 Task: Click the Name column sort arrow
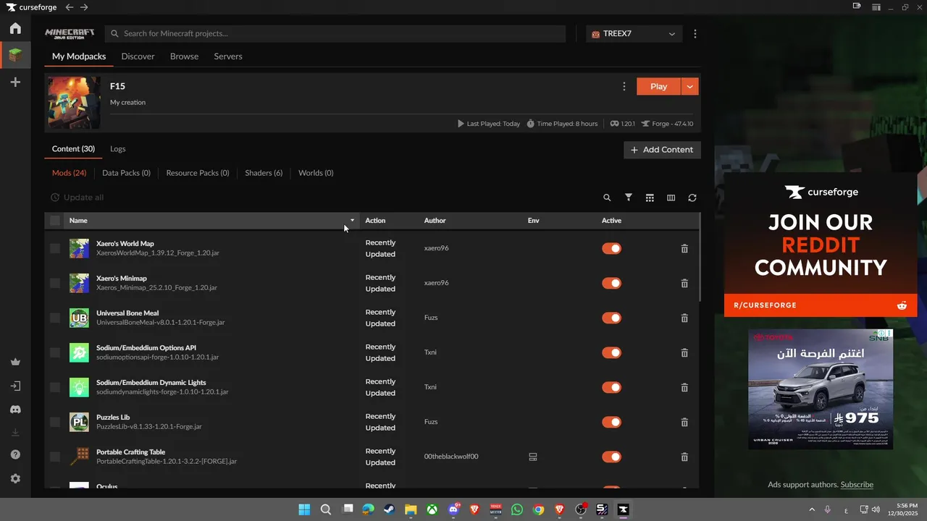(x=353, y=220)
